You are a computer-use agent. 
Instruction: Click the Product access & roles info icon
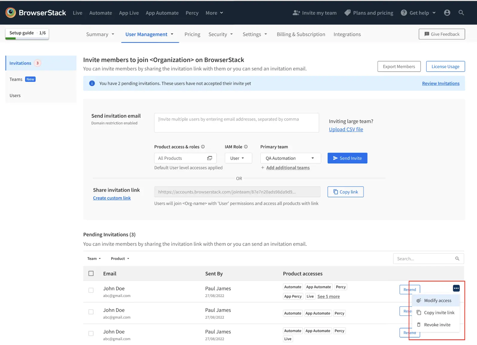203,147
